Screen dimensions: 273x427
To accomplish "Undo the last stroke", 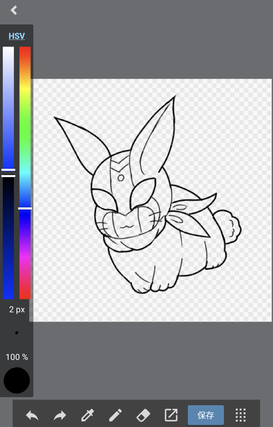I will pos(32,416).
